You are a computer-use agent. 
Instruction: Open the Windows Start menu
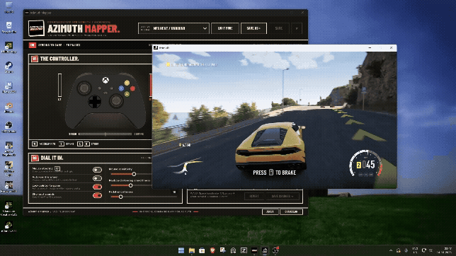181,250
